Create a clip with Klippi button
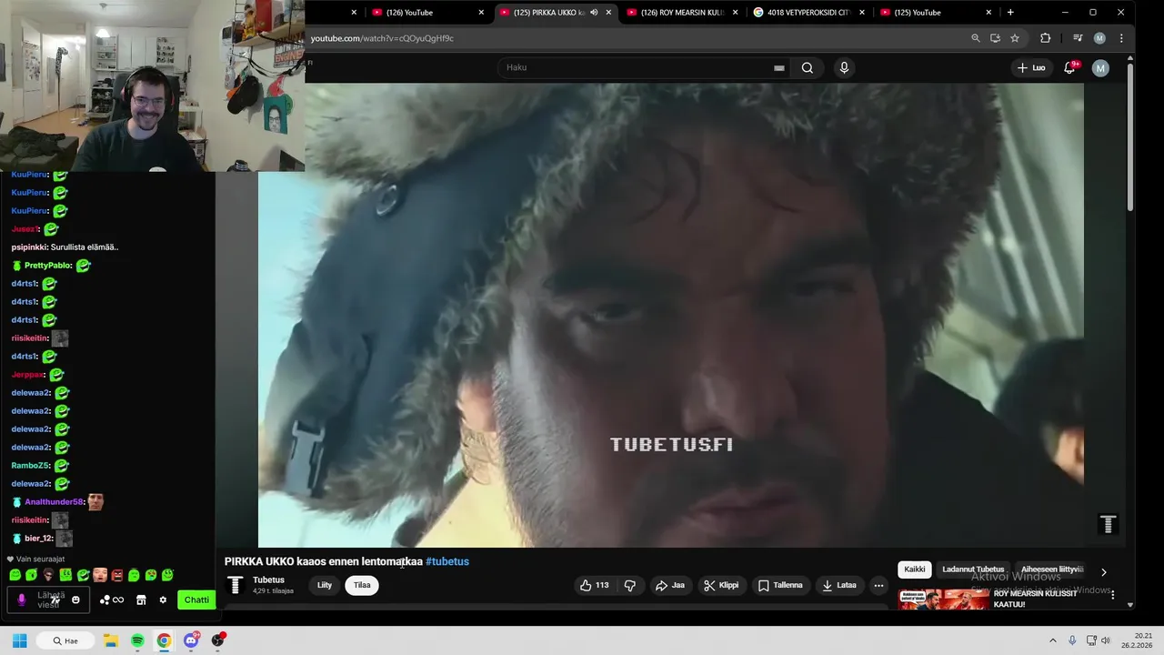Screen dimensions: 1164x655 721,585
